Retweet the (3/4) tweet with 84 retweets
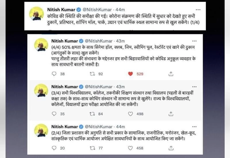This screenshot has width=230, height=158. 92,114
